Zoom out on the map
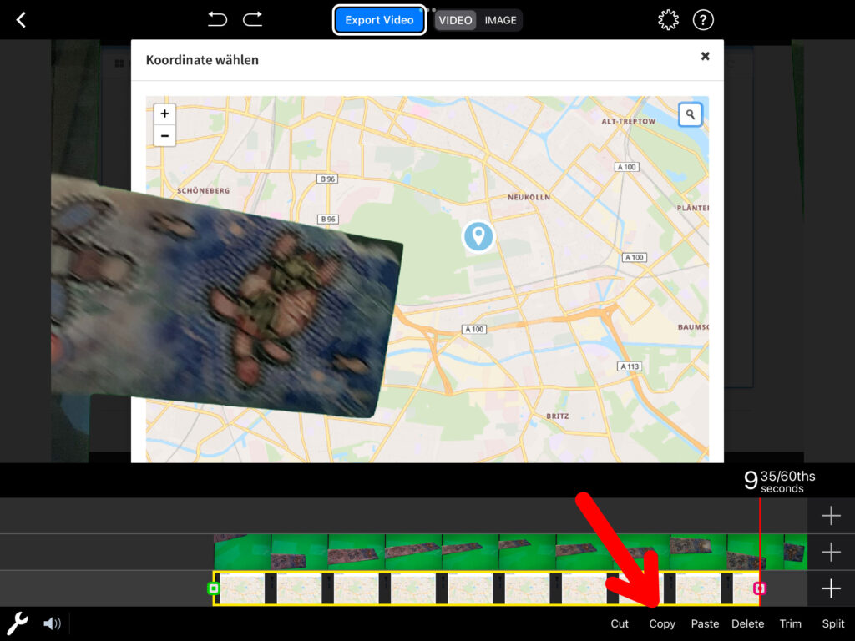Image resolution: width=855 pixels, height=641 pixels. pos(164,135)
